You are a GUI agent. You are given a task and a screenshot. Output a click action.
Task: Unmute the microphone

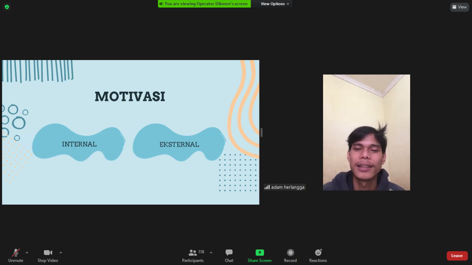tap(15, 255)
